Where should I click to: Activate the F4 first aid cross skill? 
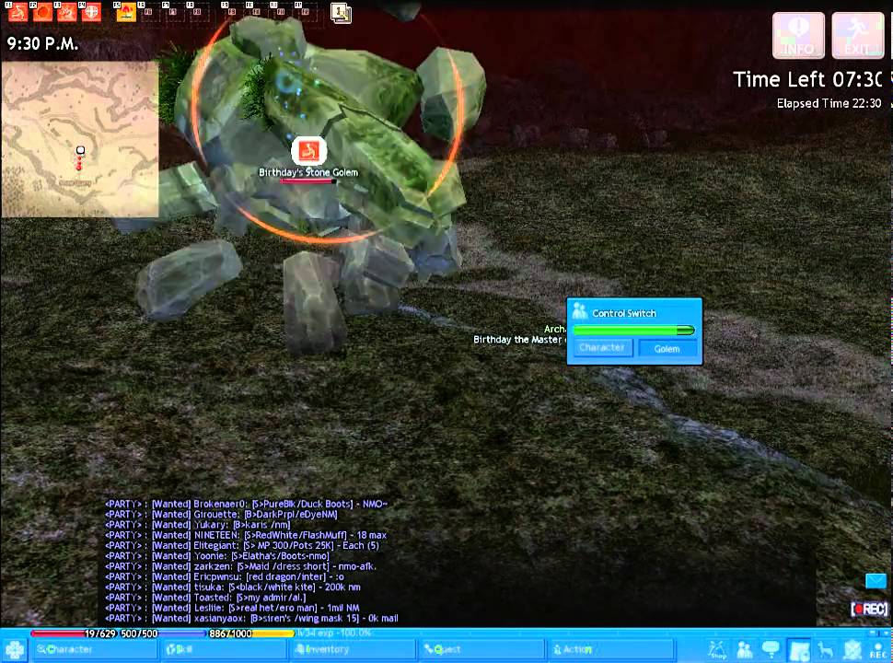[x=91, y=11]
